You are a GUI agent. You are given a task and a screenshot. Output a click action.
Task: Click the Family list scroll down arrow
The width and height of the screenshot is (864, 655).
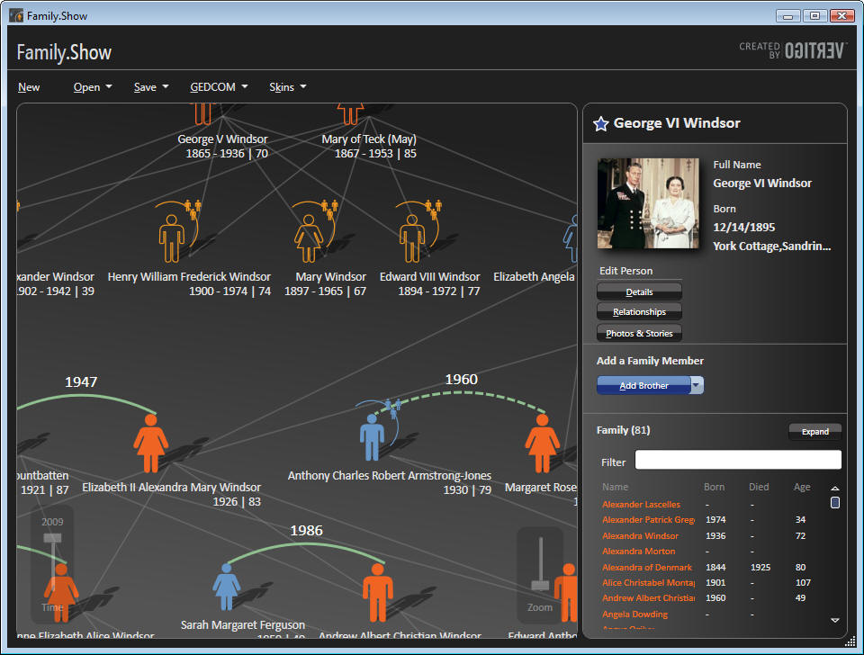tap(835, 620)
